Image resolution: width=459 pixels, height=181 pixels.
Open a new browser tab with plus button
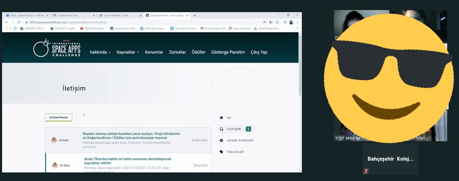(x=195, y=16)
